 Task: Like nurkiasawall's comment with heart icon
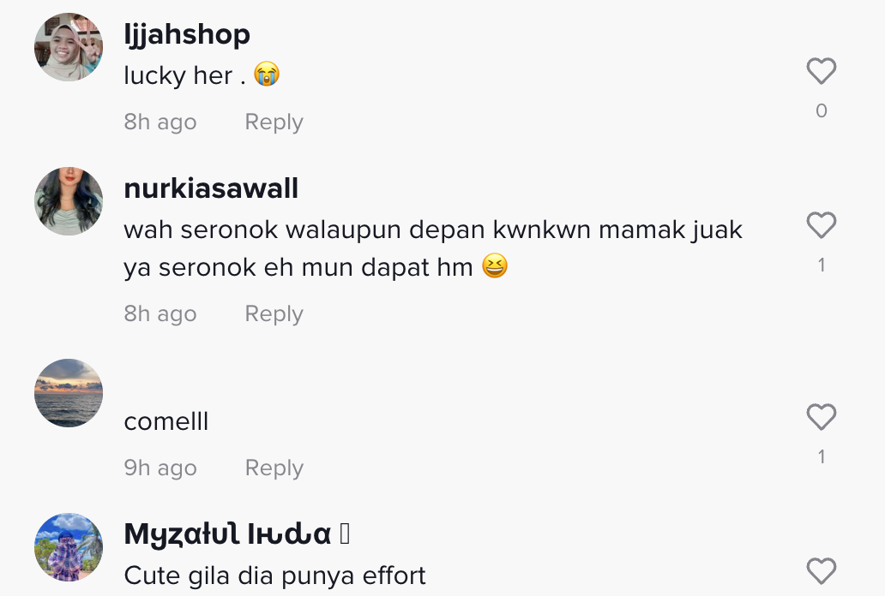(x=822, y=225)
